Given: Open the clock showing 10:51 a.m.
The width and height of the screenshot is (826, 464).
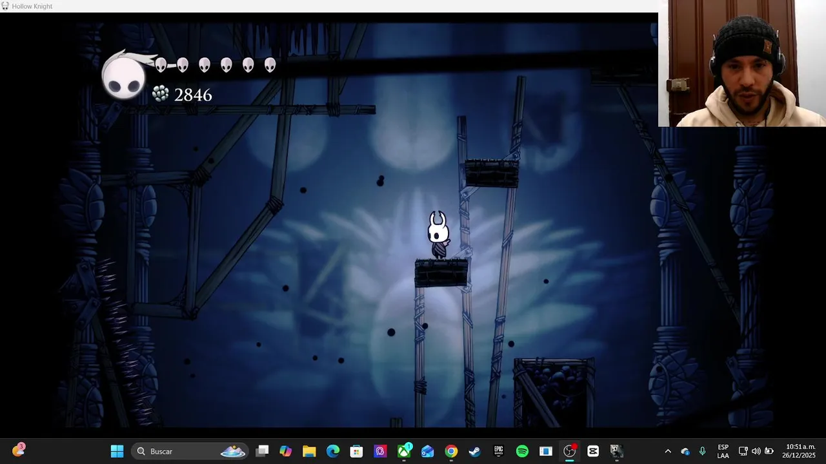Looking at the screenshot, I should [800, 451].
